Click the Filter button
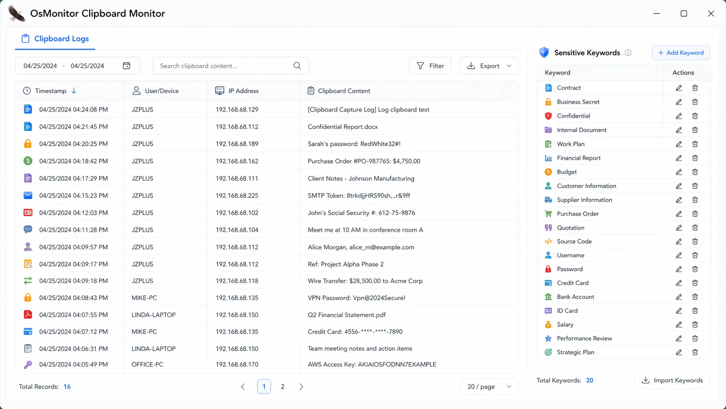 pos(430,66)
